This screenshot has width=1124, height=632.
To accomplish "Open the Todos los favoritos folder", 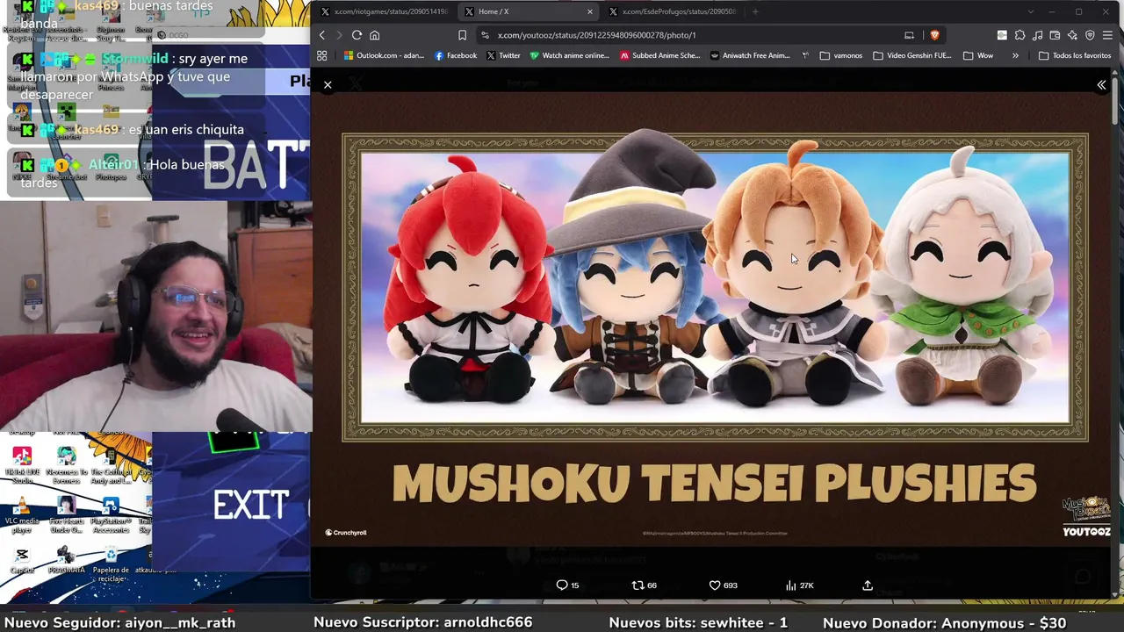I will click(1075, 55).
